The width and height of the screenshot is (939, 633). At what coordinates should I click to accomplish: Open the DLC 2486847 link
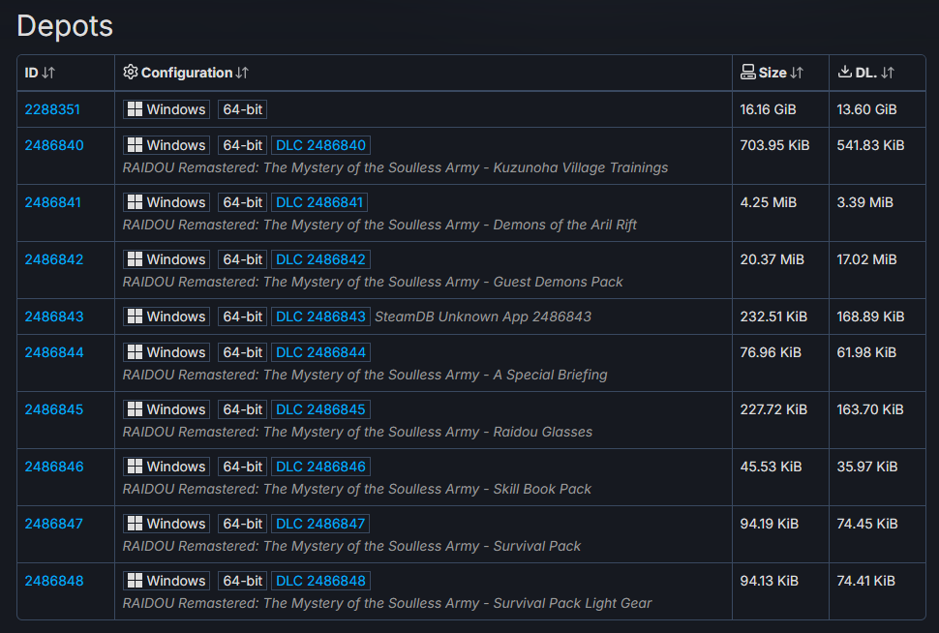pyautogui.click(x=320, y=524)
